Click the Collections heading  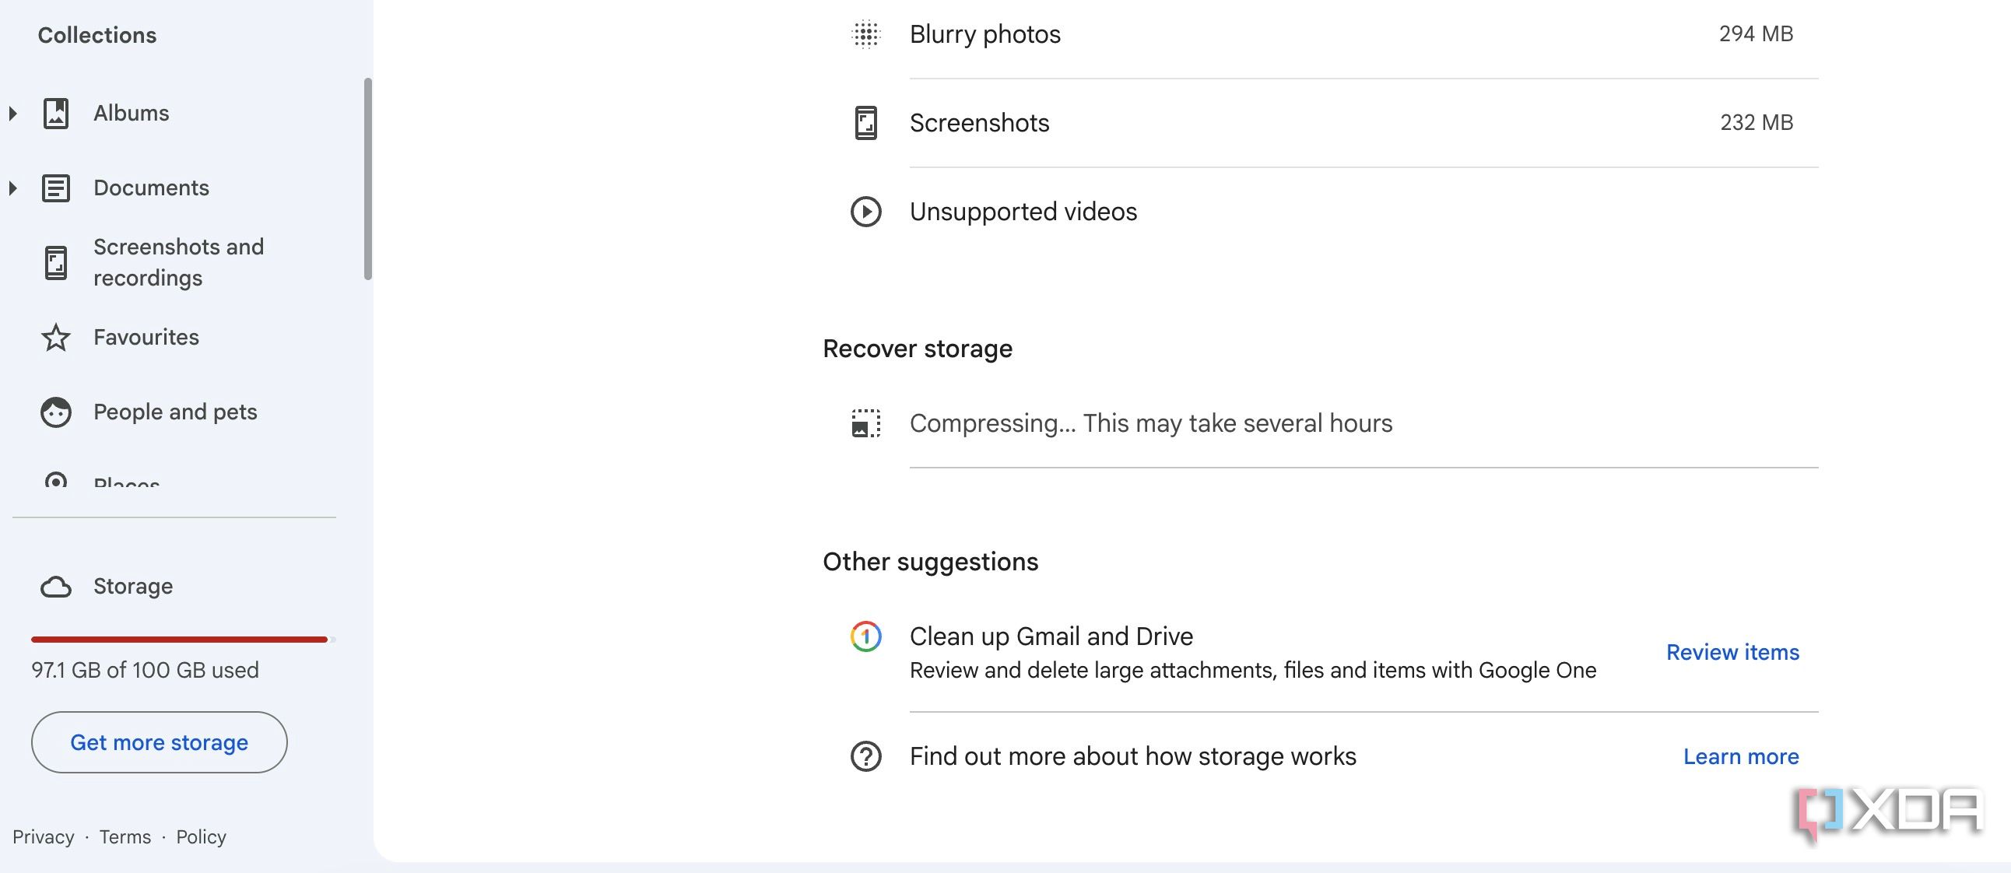point(97,35)
